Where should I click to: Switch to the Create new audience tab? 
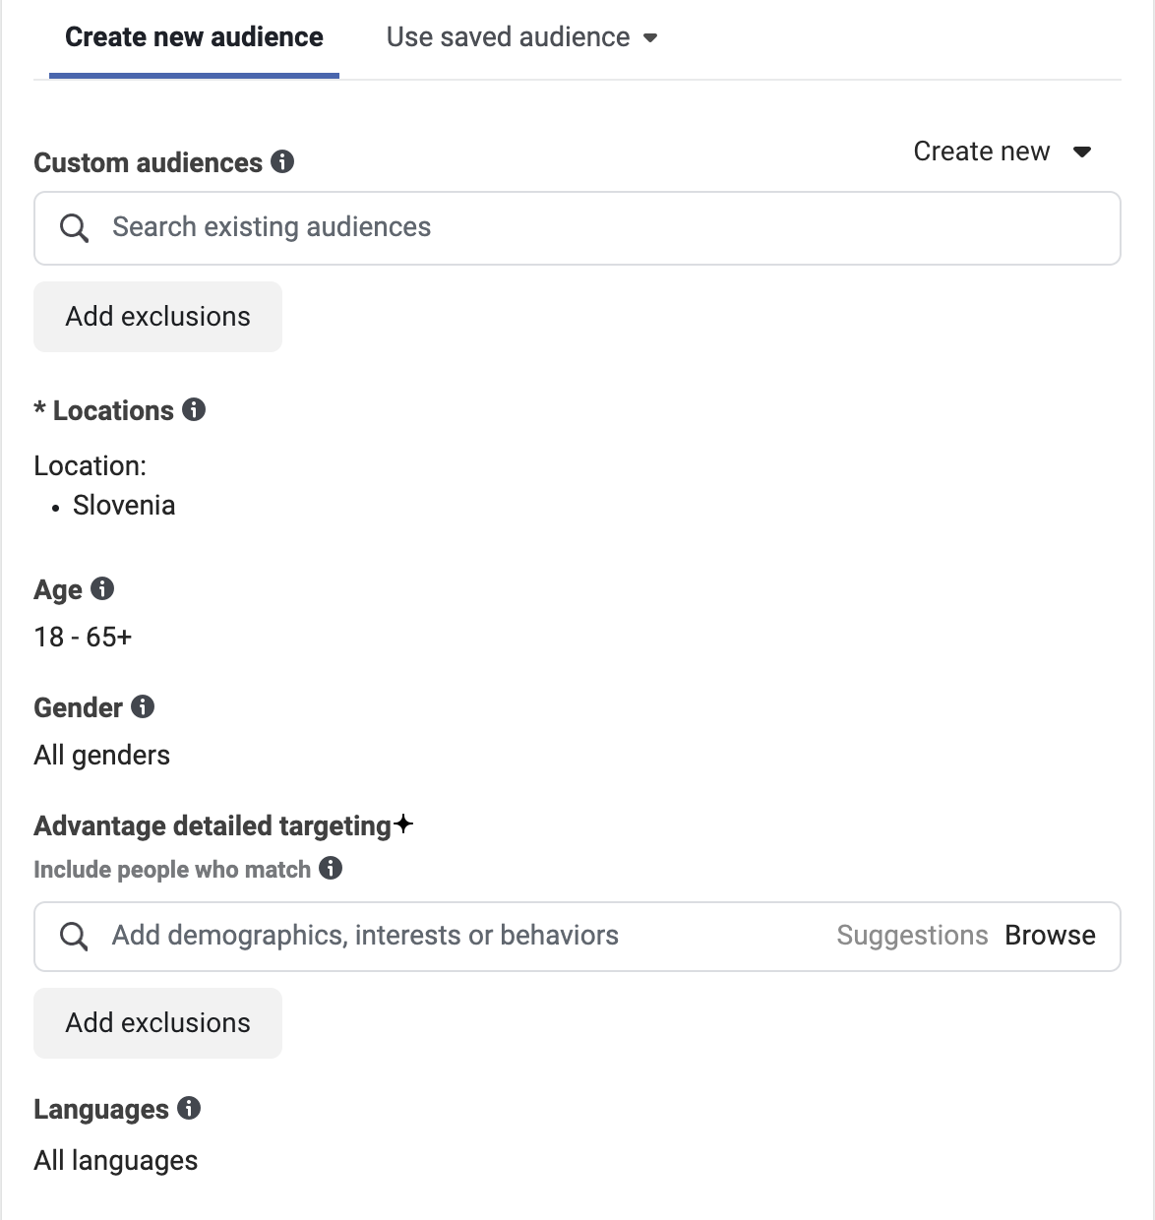[x=194, y=37]
